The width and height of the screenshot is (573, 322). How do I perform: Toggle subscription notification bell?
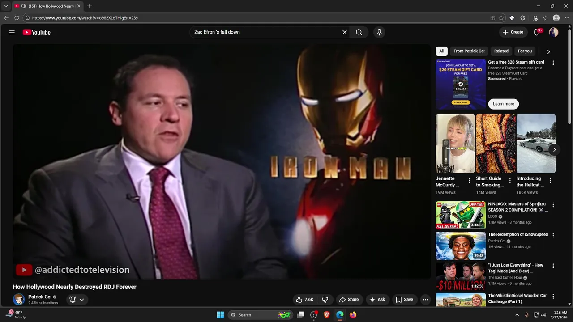click(73, 300)
